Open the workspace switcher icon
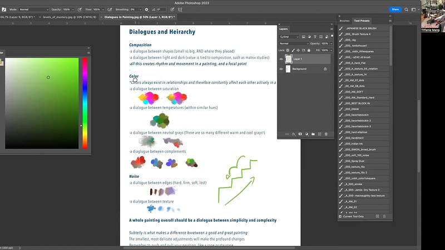This screenshot has width=445, height=250. 414,9
